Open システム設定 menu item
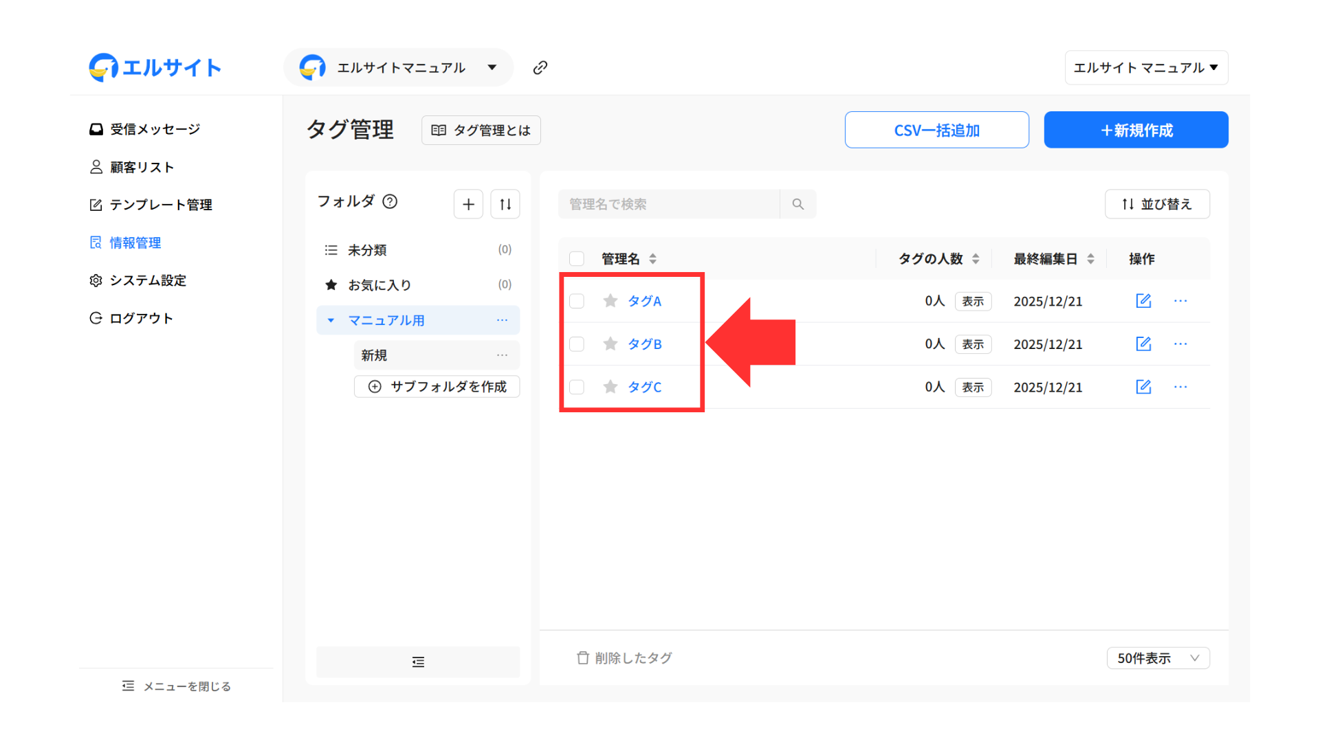 148,280
